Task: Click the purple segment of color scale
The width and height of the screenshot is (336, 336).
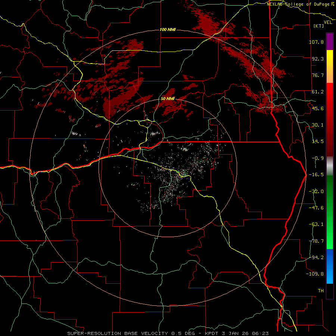Action: click(330, 41)
